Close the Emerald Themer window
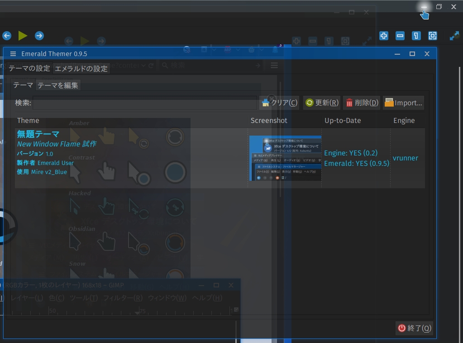Image resolution: width=463 pixels, height=343 pixels. 427,54
